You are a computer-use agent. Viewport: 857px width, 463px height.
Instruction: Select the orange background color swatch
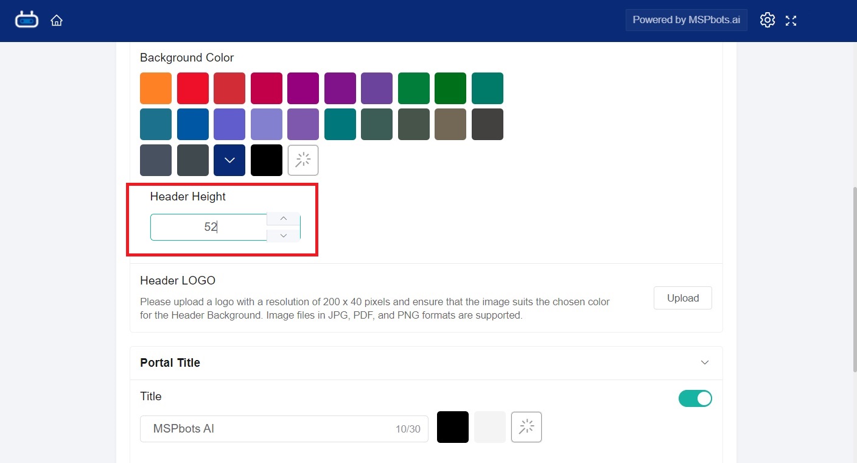point(155,88)
